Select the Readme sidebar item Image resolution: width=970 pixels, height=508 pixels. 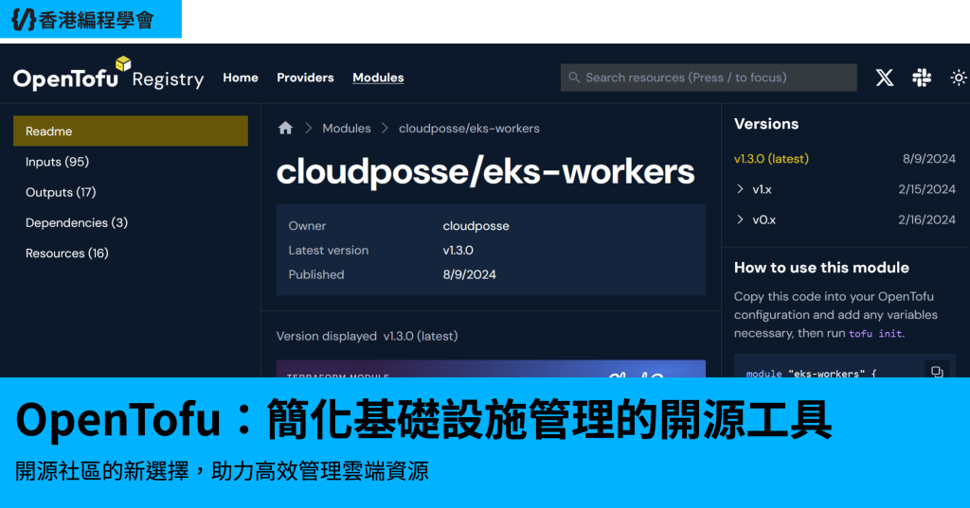click(x=131, y=131)
